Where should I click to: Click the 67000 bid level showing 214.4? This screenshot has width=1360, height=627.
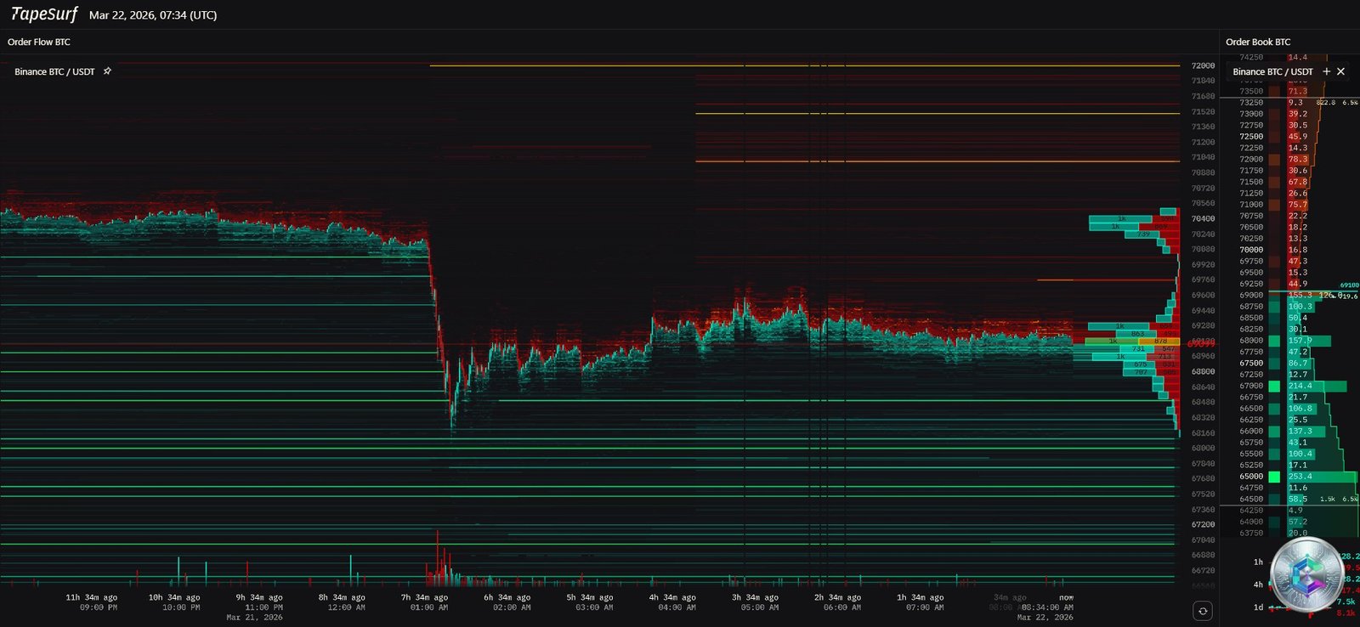(1289, 386)
